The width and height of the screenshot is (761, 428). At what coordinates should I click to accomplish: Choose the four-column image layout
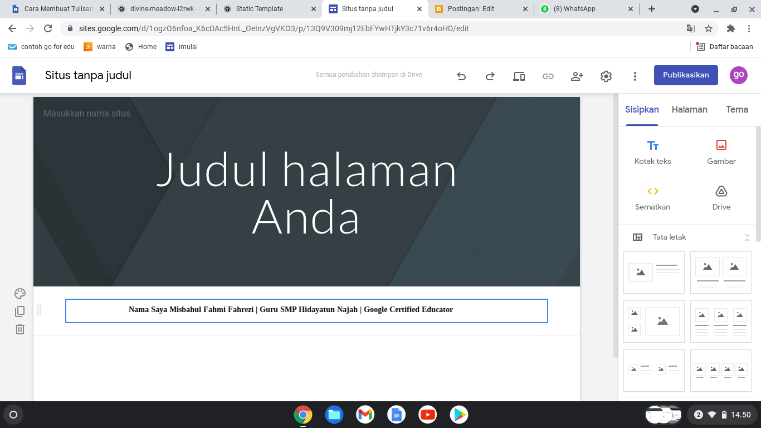tap(721, 371)
